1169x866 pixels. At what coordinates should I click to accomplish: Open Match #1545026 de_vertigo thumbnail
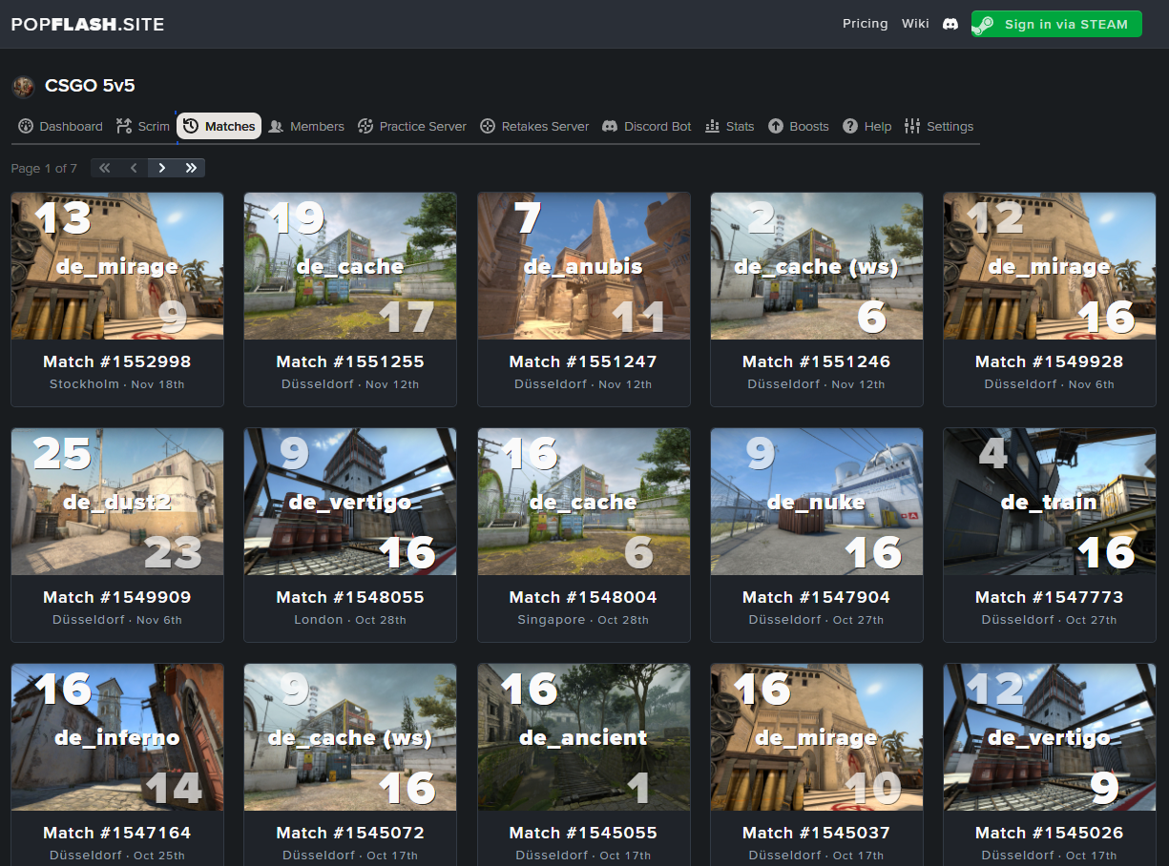[1050, 737]
